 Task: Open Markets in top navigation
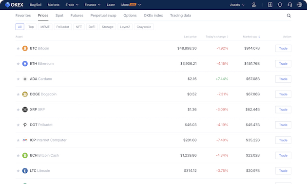(x=54, y=5)
